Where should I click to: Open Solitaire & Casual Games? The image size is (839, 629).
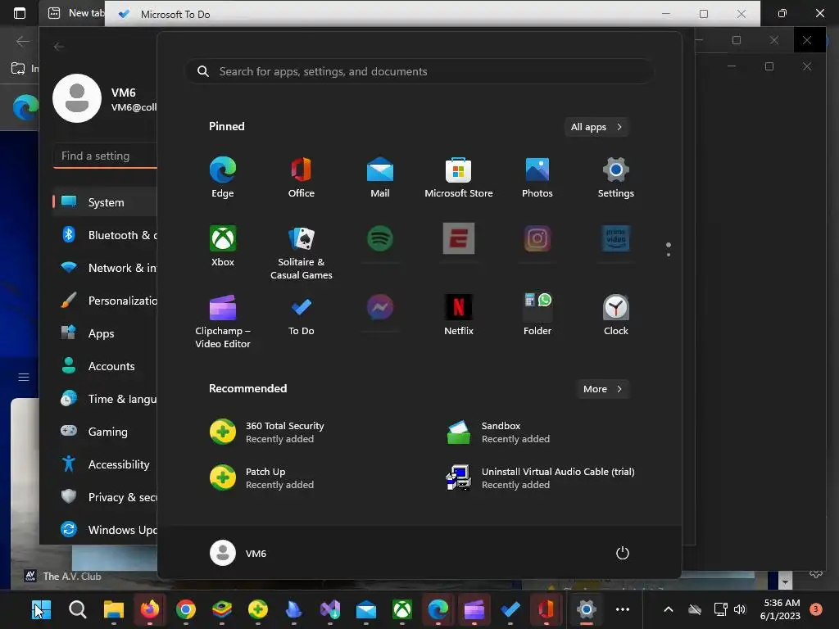tap(302, 252)
